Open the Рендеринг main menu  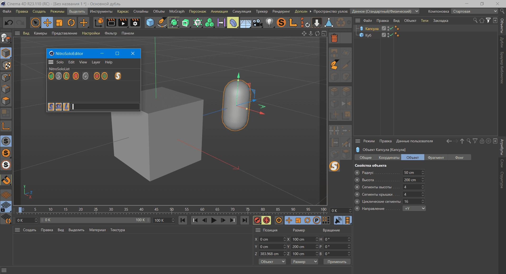point(281,11)
